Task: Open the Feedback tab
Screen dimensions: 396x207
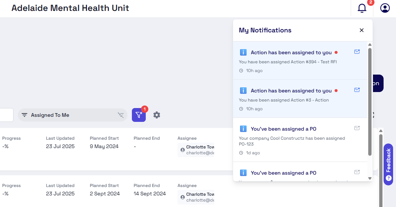Action: point(388,164)
